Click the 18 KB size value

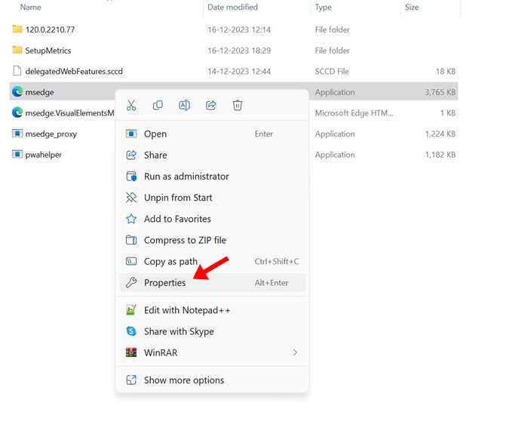coord(446,72)
